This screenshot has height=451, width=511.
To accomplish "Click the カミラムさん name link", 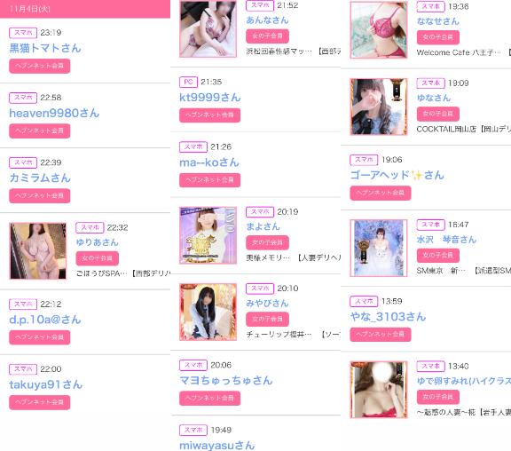I will pos(40,178).
